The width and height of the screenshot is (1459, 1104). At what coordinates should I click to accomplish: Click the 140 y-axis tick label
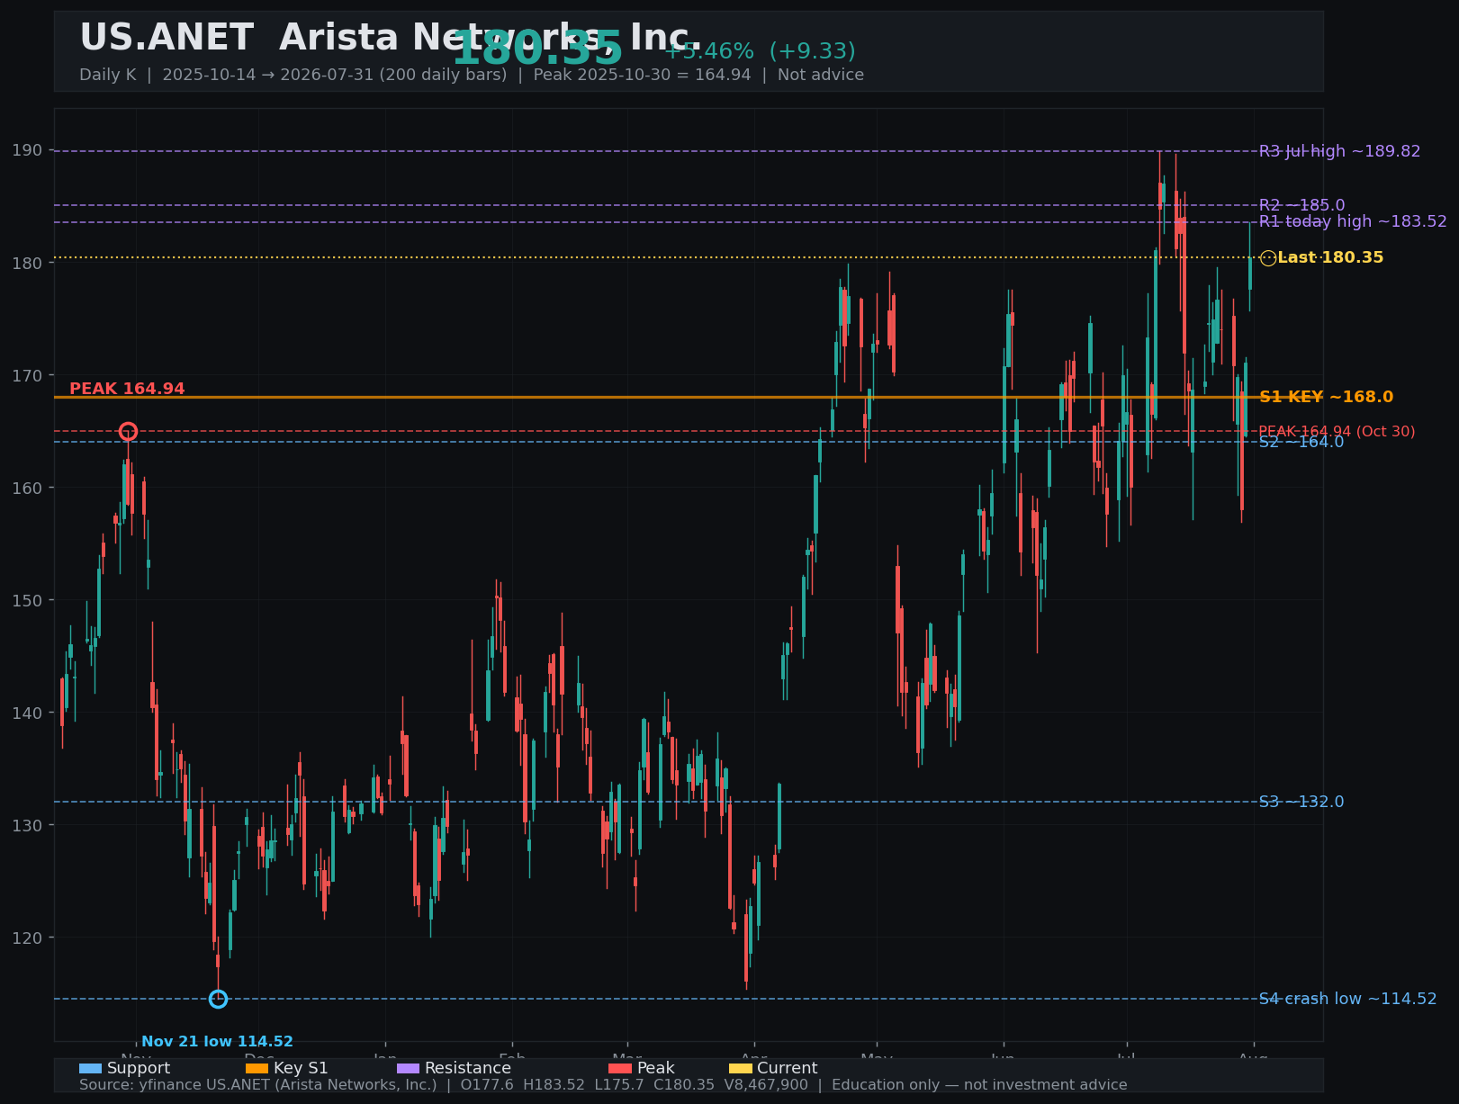27,713
